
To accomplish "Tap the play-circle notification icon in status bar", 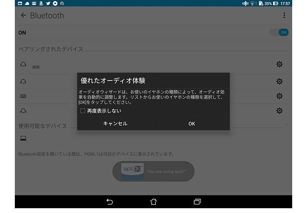I will [55, 3].
